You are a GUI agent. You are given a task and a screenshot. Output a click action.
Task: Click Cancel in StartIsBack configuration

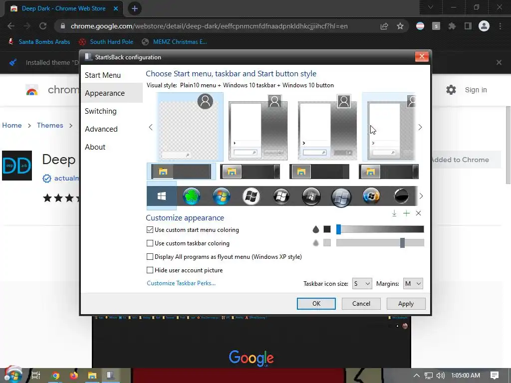[x=361, y=304]
